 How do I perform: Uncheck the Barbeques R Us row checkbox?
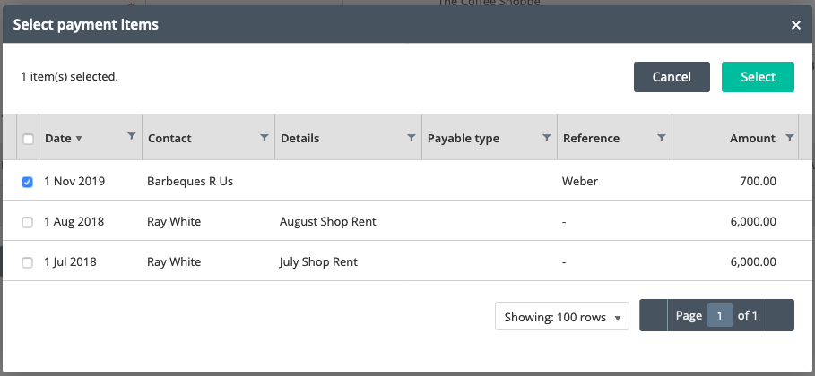click(27, 183)
